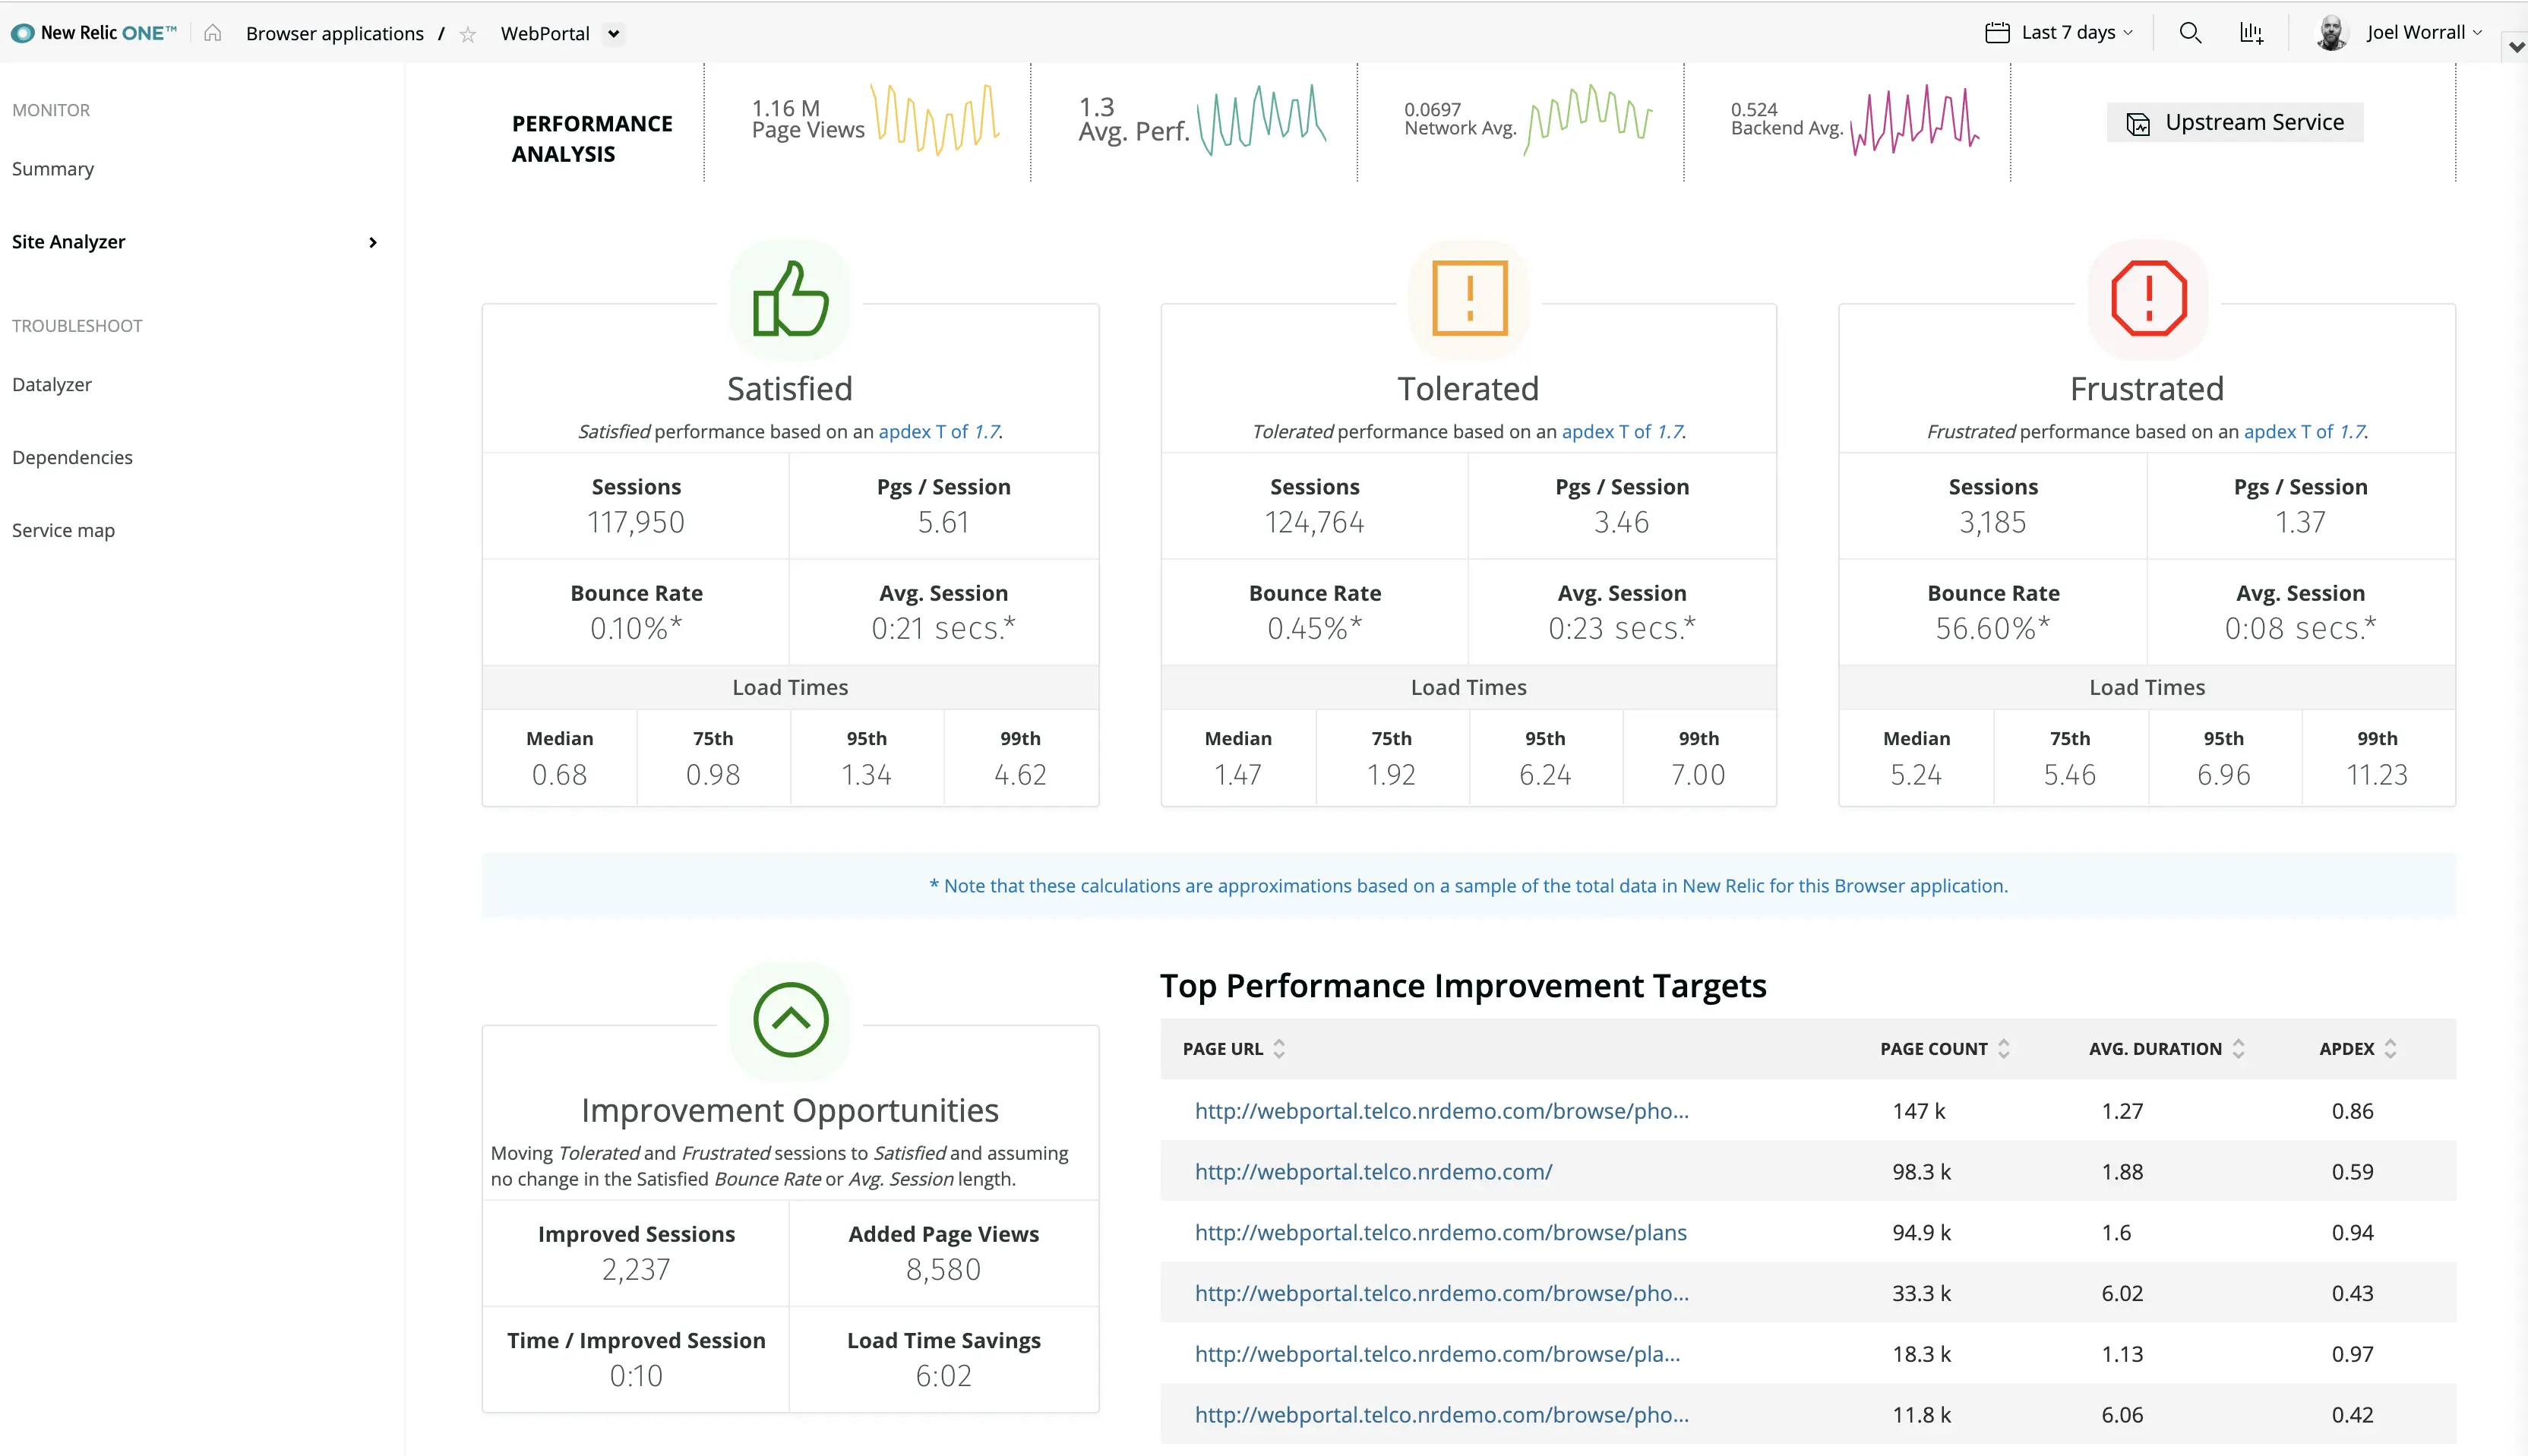Click the New Relic ONE home icon
Screen dimensions: 2528x1456
213,33
